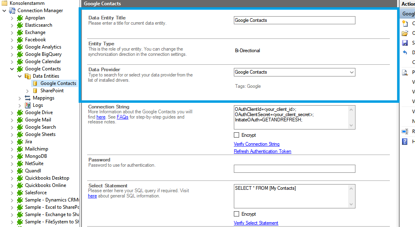The height and width of the screenshot is (227, 415).
Task: Click the SharePoint data entity icon
Action: coord(35,91)
